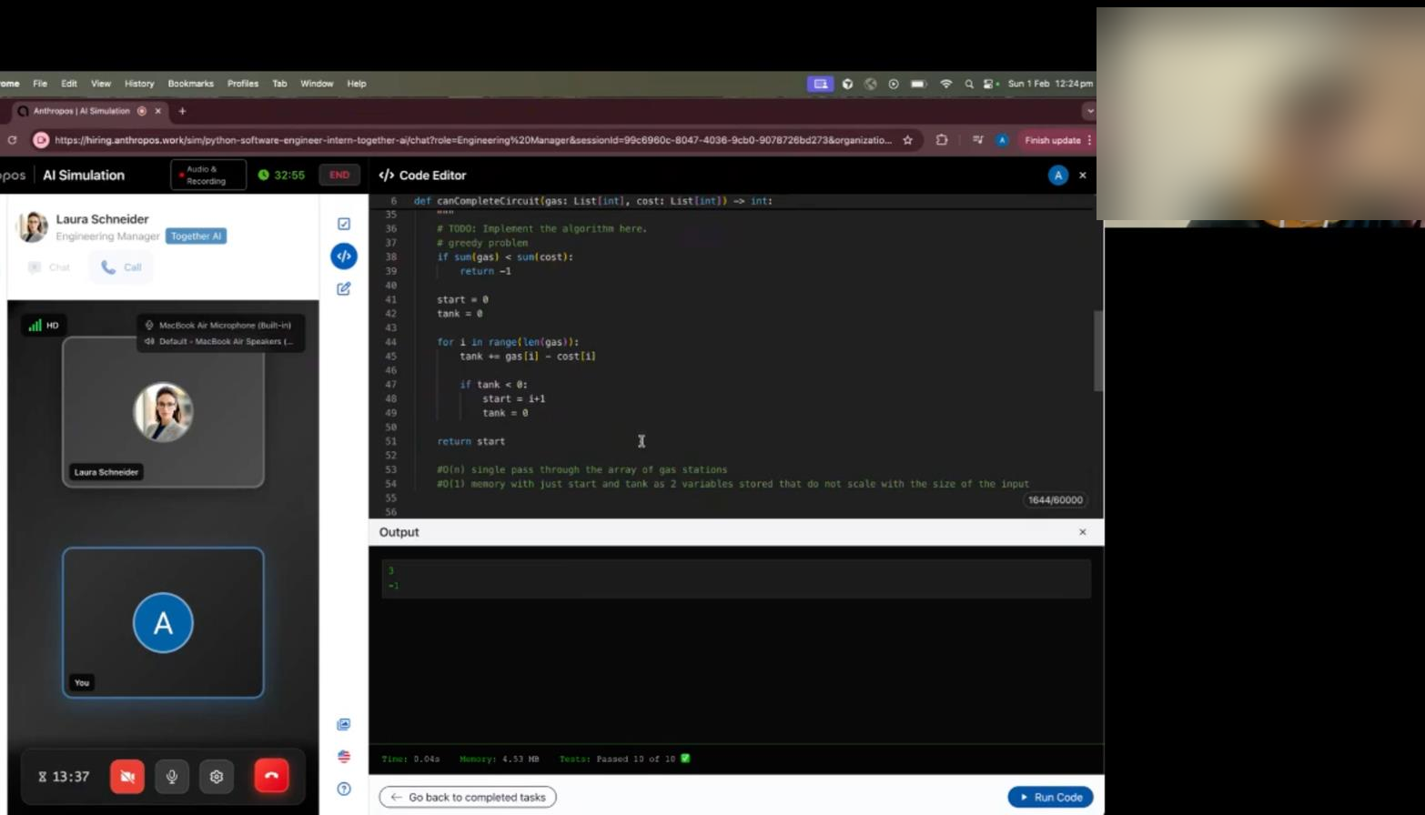
Task: Click the browser address bar URL
Action: click(473, 140)
